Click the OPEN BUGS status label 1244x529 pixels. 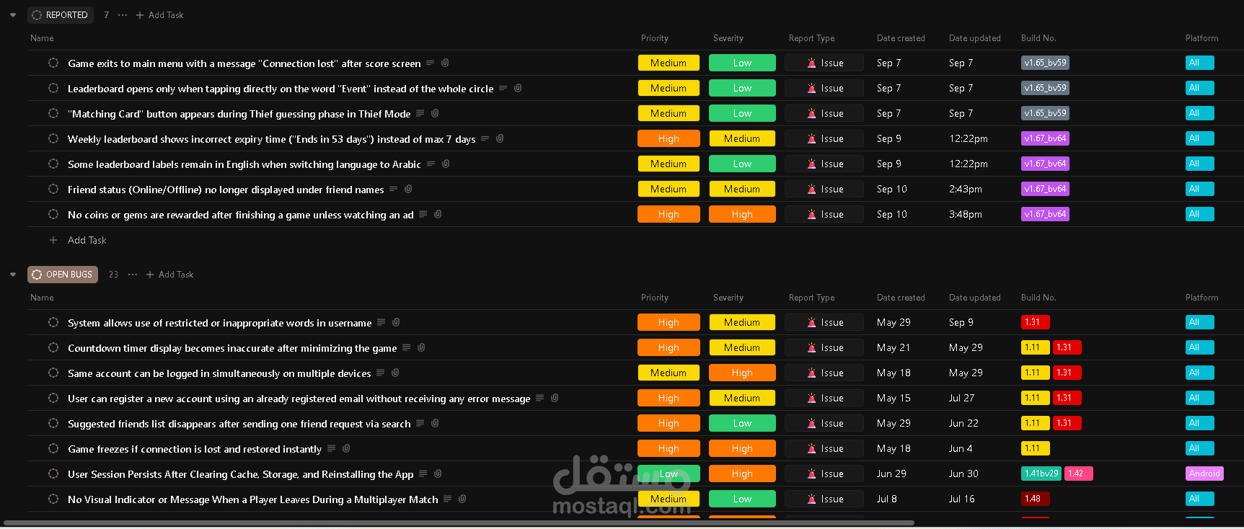click(x=63, y=275)
